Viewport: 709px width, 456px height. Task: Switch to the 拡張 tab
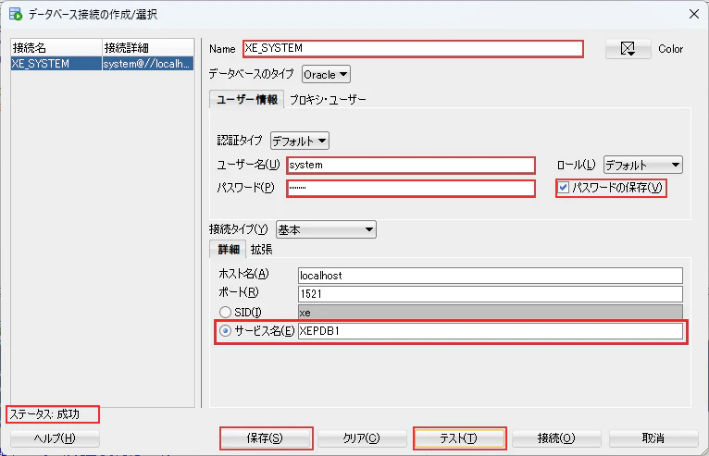(261, 250)
